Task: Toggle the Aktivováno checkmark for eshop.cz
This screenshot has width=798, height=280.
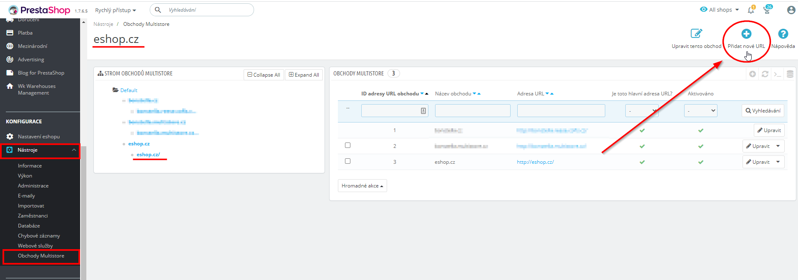Action: [701, 162]
